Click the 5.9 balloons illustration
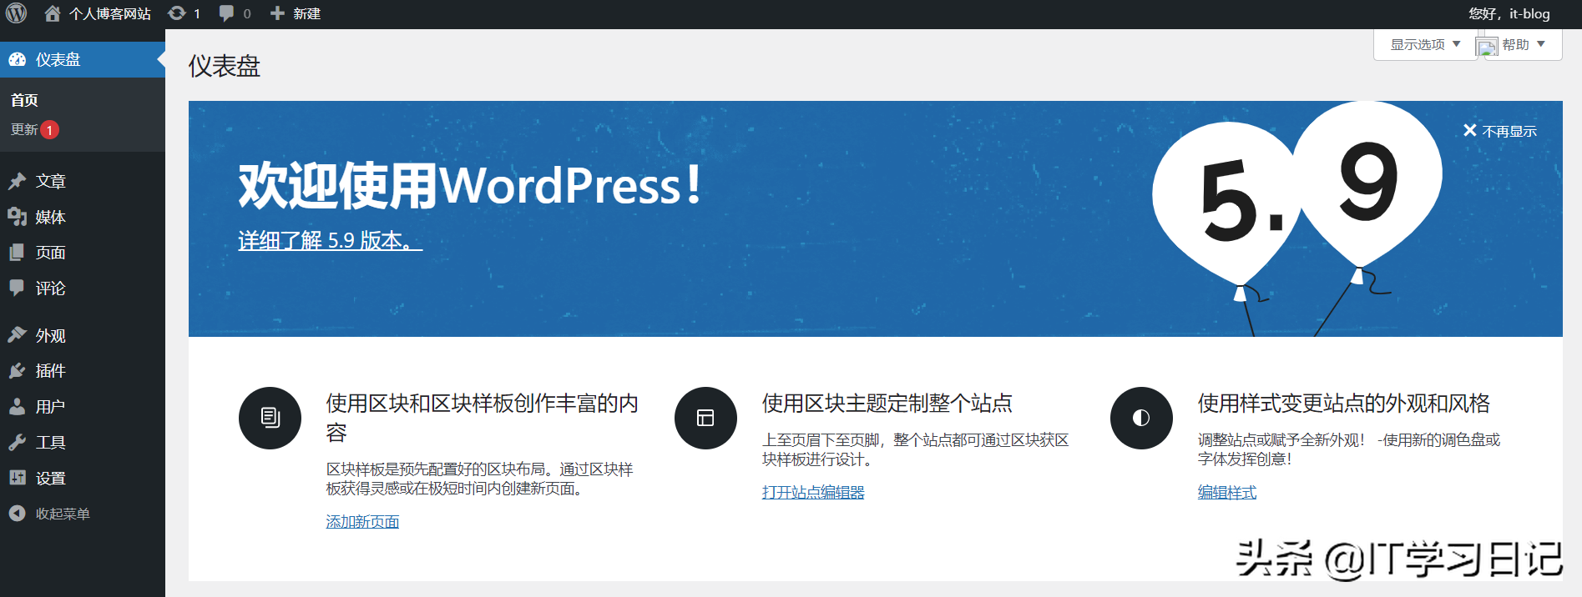The height and width of the screenshot is (597, 1582). [x=1296, y=218]
